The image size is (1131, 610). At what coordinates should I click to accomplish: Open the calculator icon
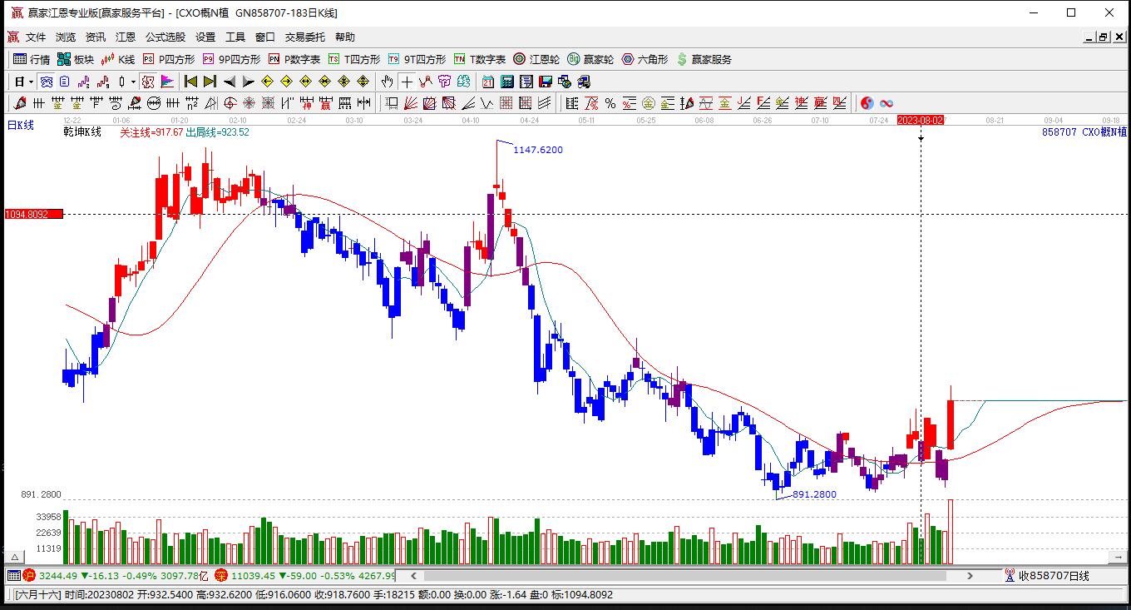pos(507,82)
